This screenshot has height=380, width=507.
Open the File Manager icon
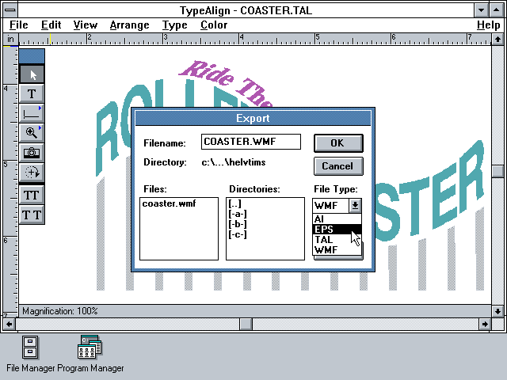click(30, 347)
